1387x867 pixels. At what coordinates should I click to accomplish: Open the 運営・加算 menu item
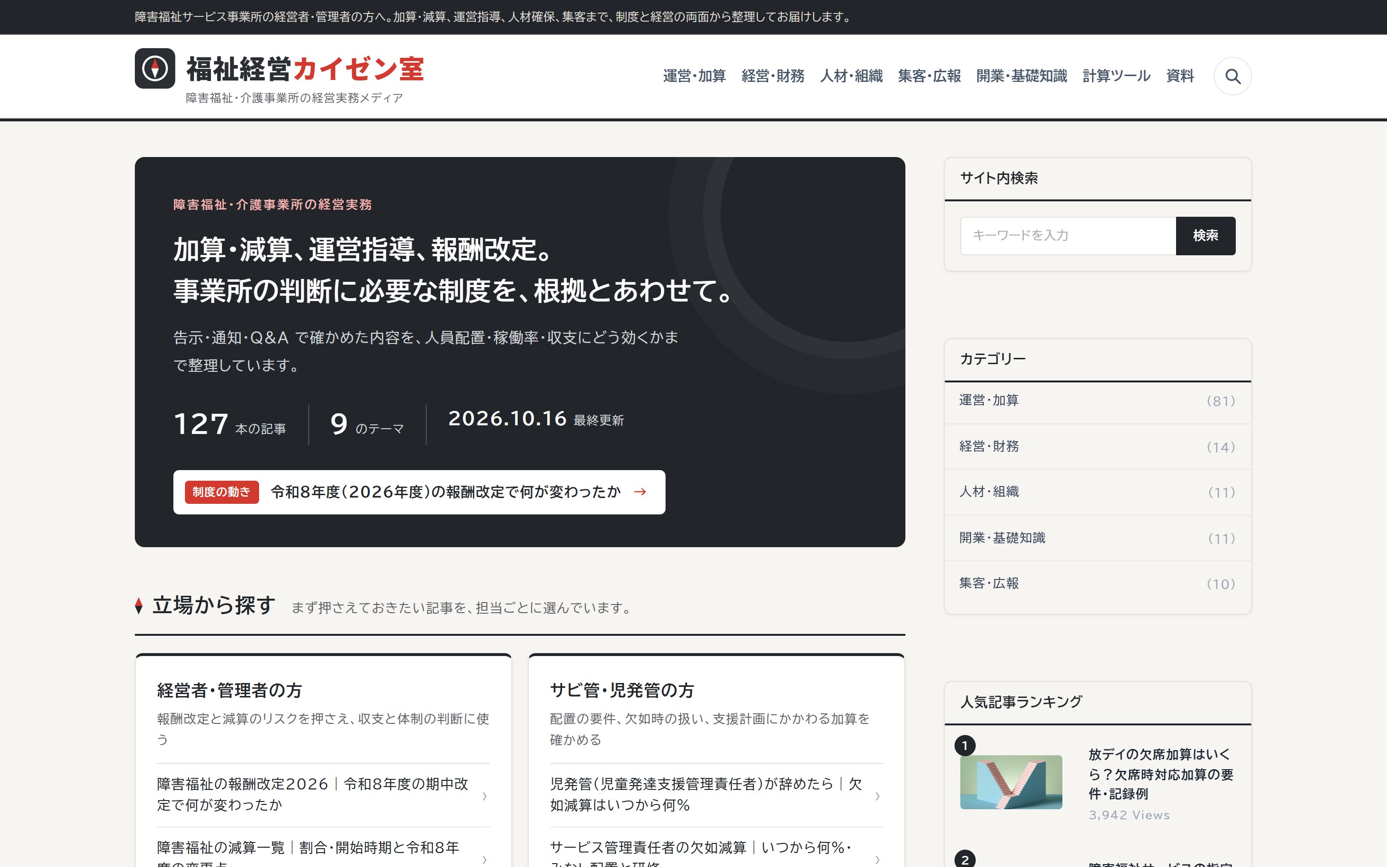point(694,76)
